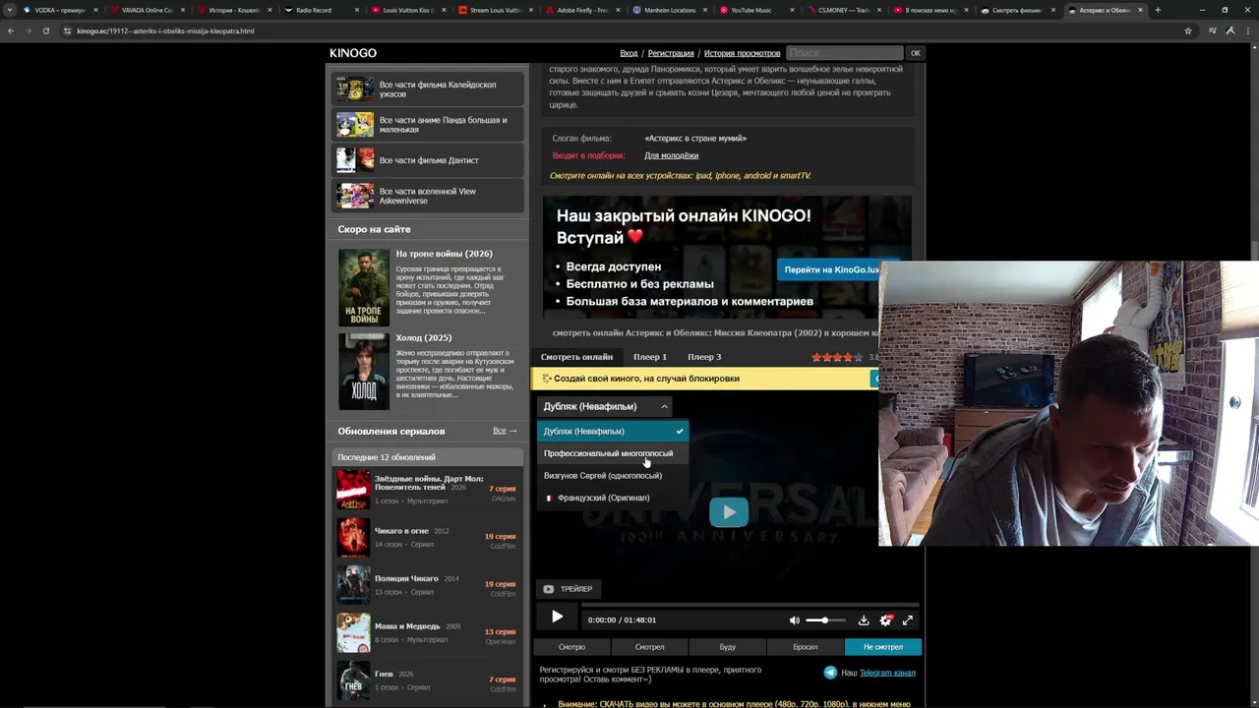
Task: Open the На тропе войны (2026) title
Action: [x=445, y=254]
